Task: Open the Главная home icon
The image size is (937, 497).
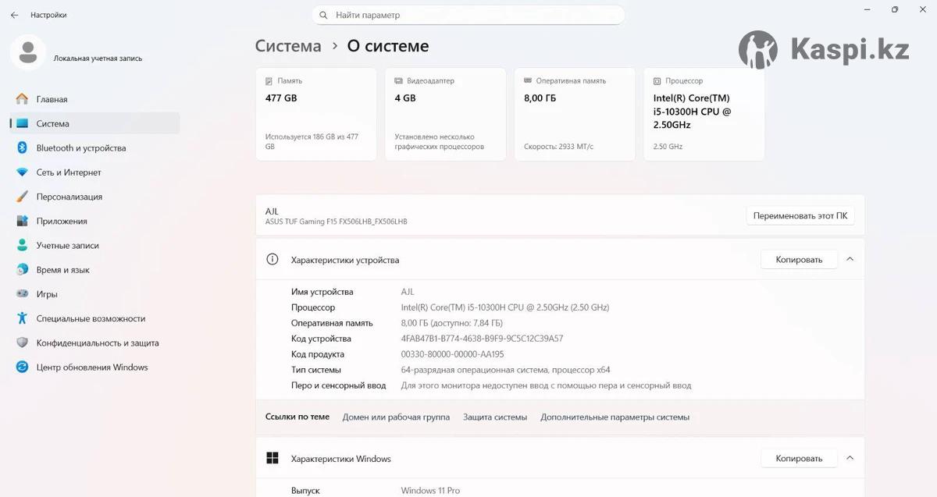Action: pos(22,99)
